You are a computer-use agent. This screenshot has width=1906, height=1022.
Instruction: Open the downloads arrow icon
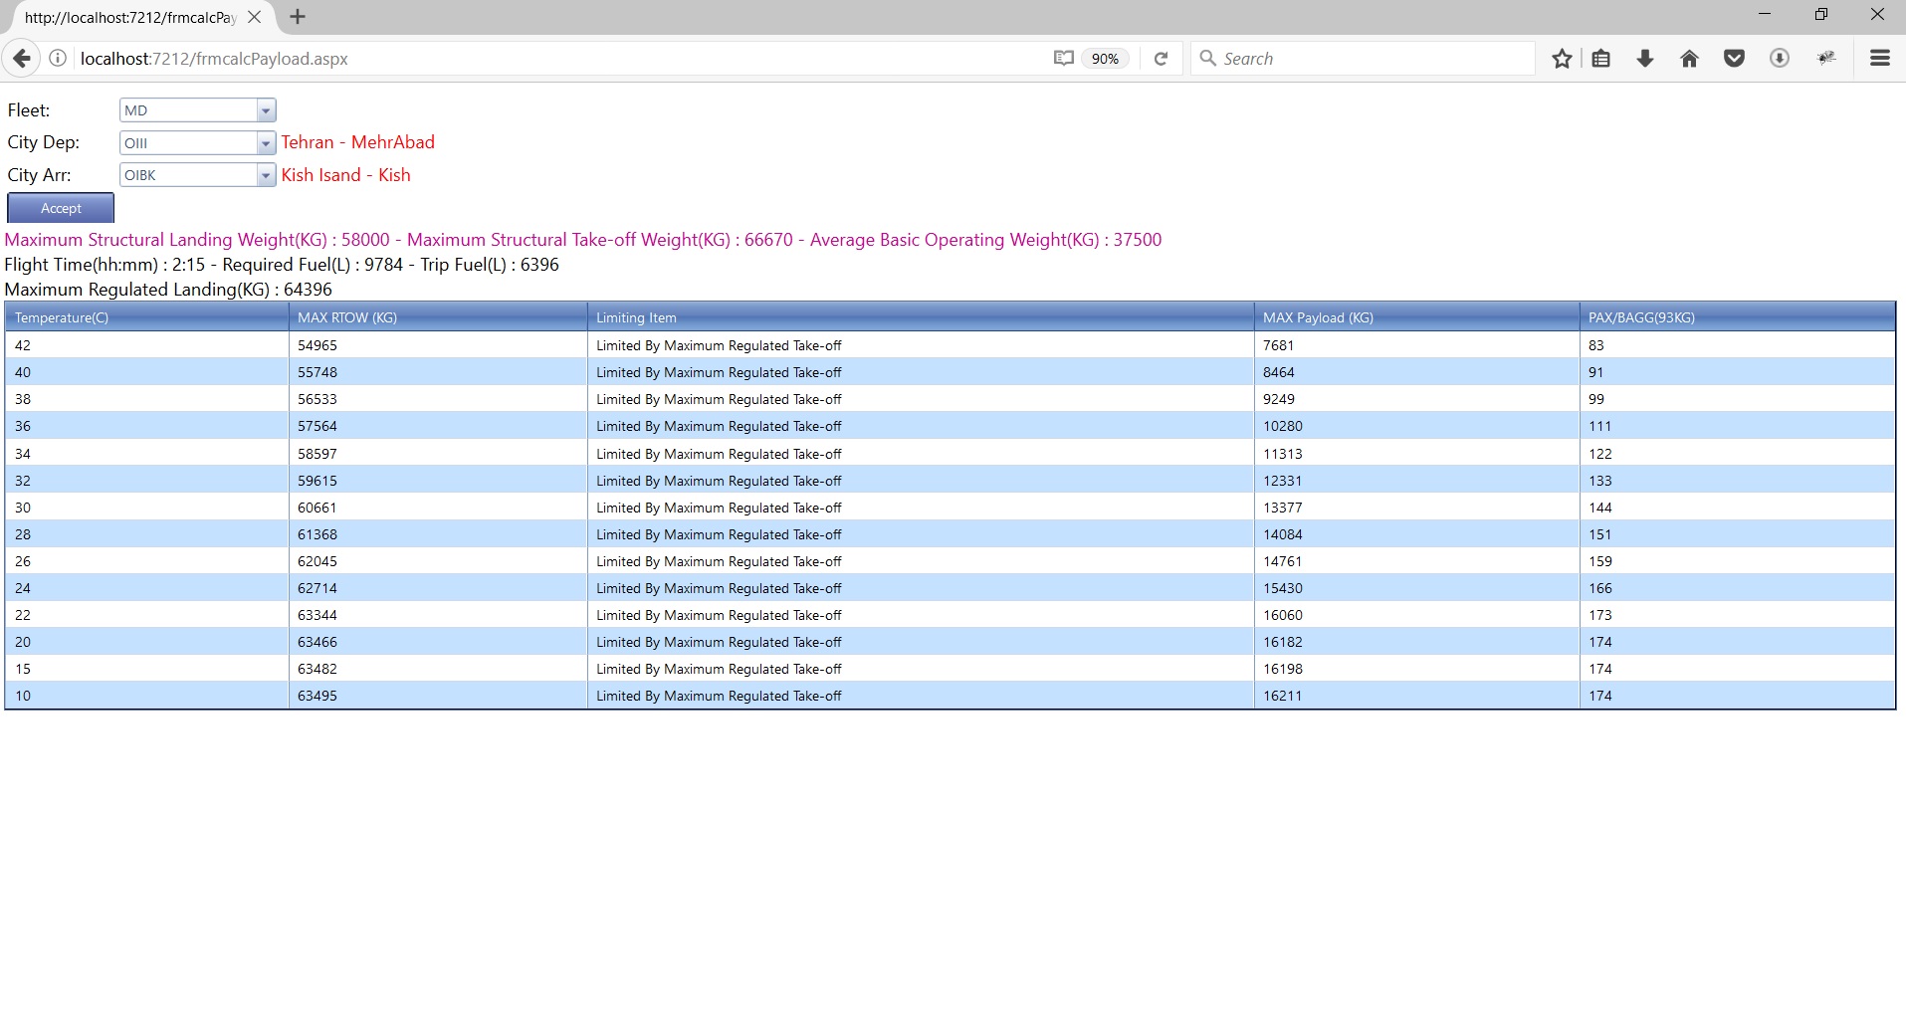click(x=1644, y=59)
